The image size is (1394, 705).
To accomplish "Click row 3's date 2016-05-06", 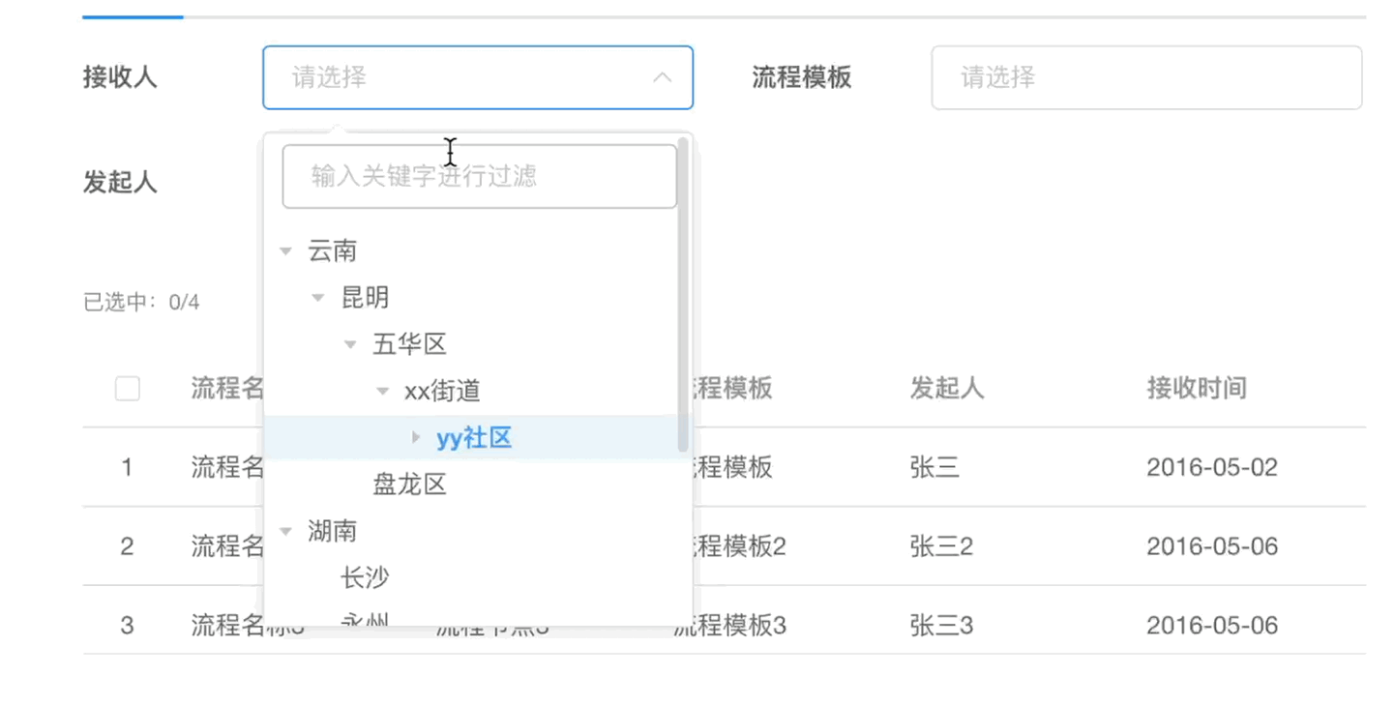I will 1212,626.
